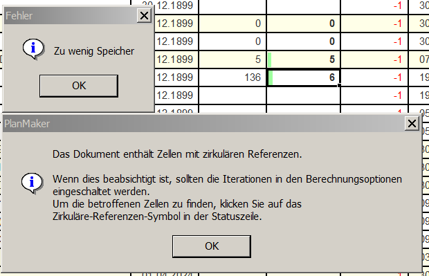Select the cell containing 136
Image resolution: width=429 pixels, height=276 pixels.
click(x=232, y=77)
